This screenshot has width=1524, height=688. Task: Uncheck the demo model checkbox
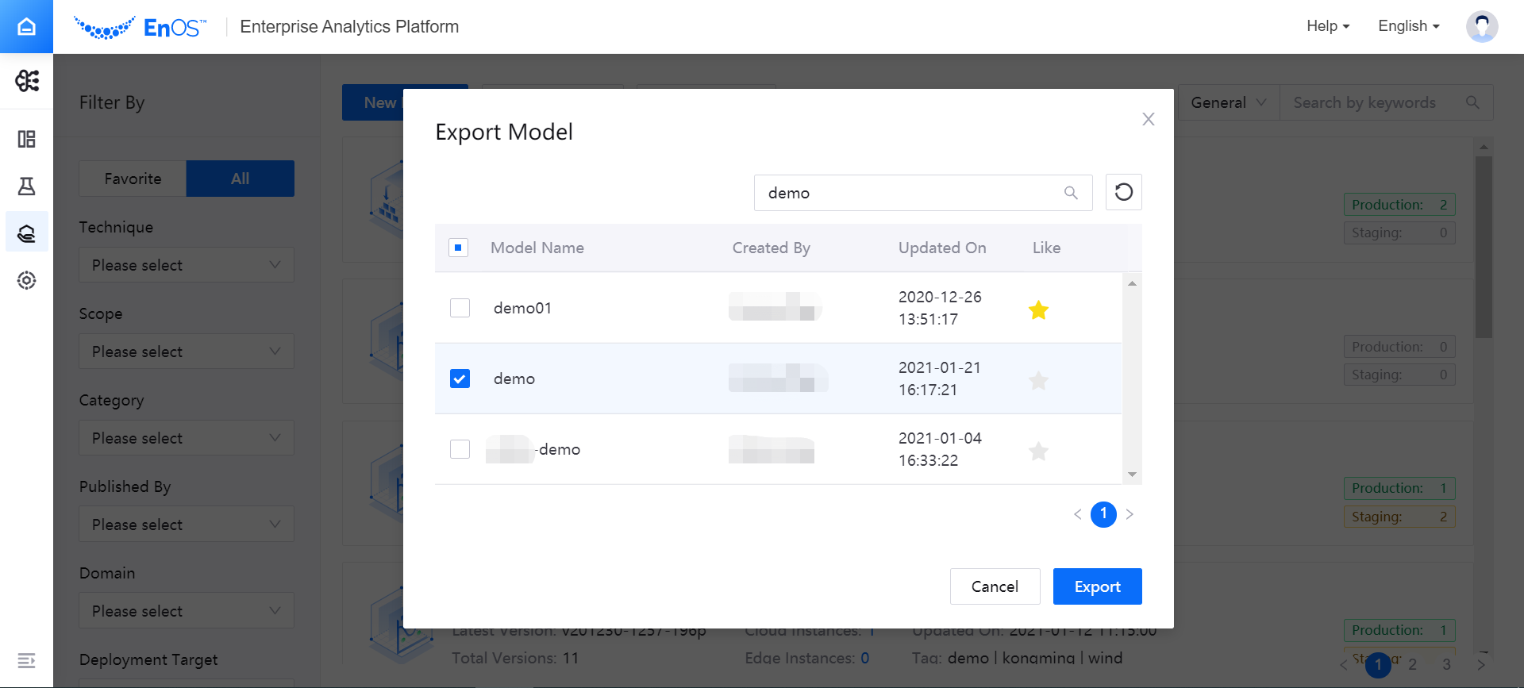click(x=460, y=379)
